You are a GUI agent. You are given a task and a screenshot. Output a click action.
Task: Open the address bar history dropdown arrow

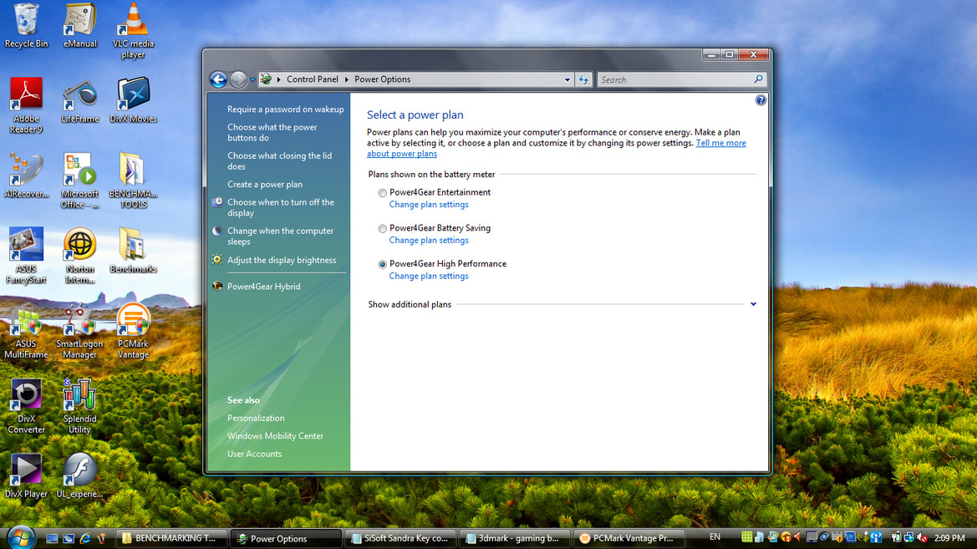click(x=567, y=79)
